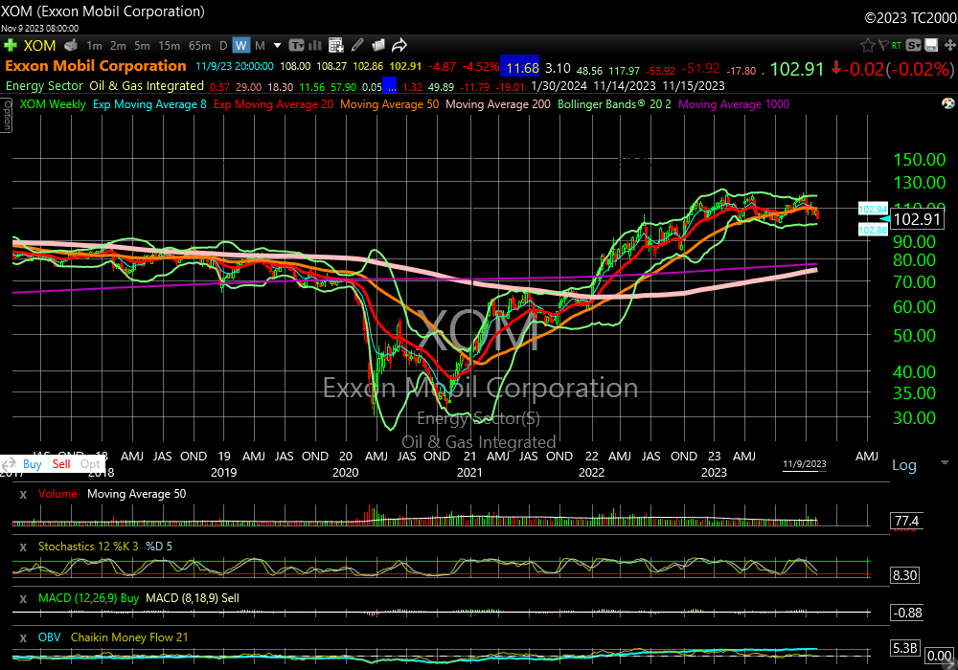Switch to 1m timeframe

pos(94,46)
